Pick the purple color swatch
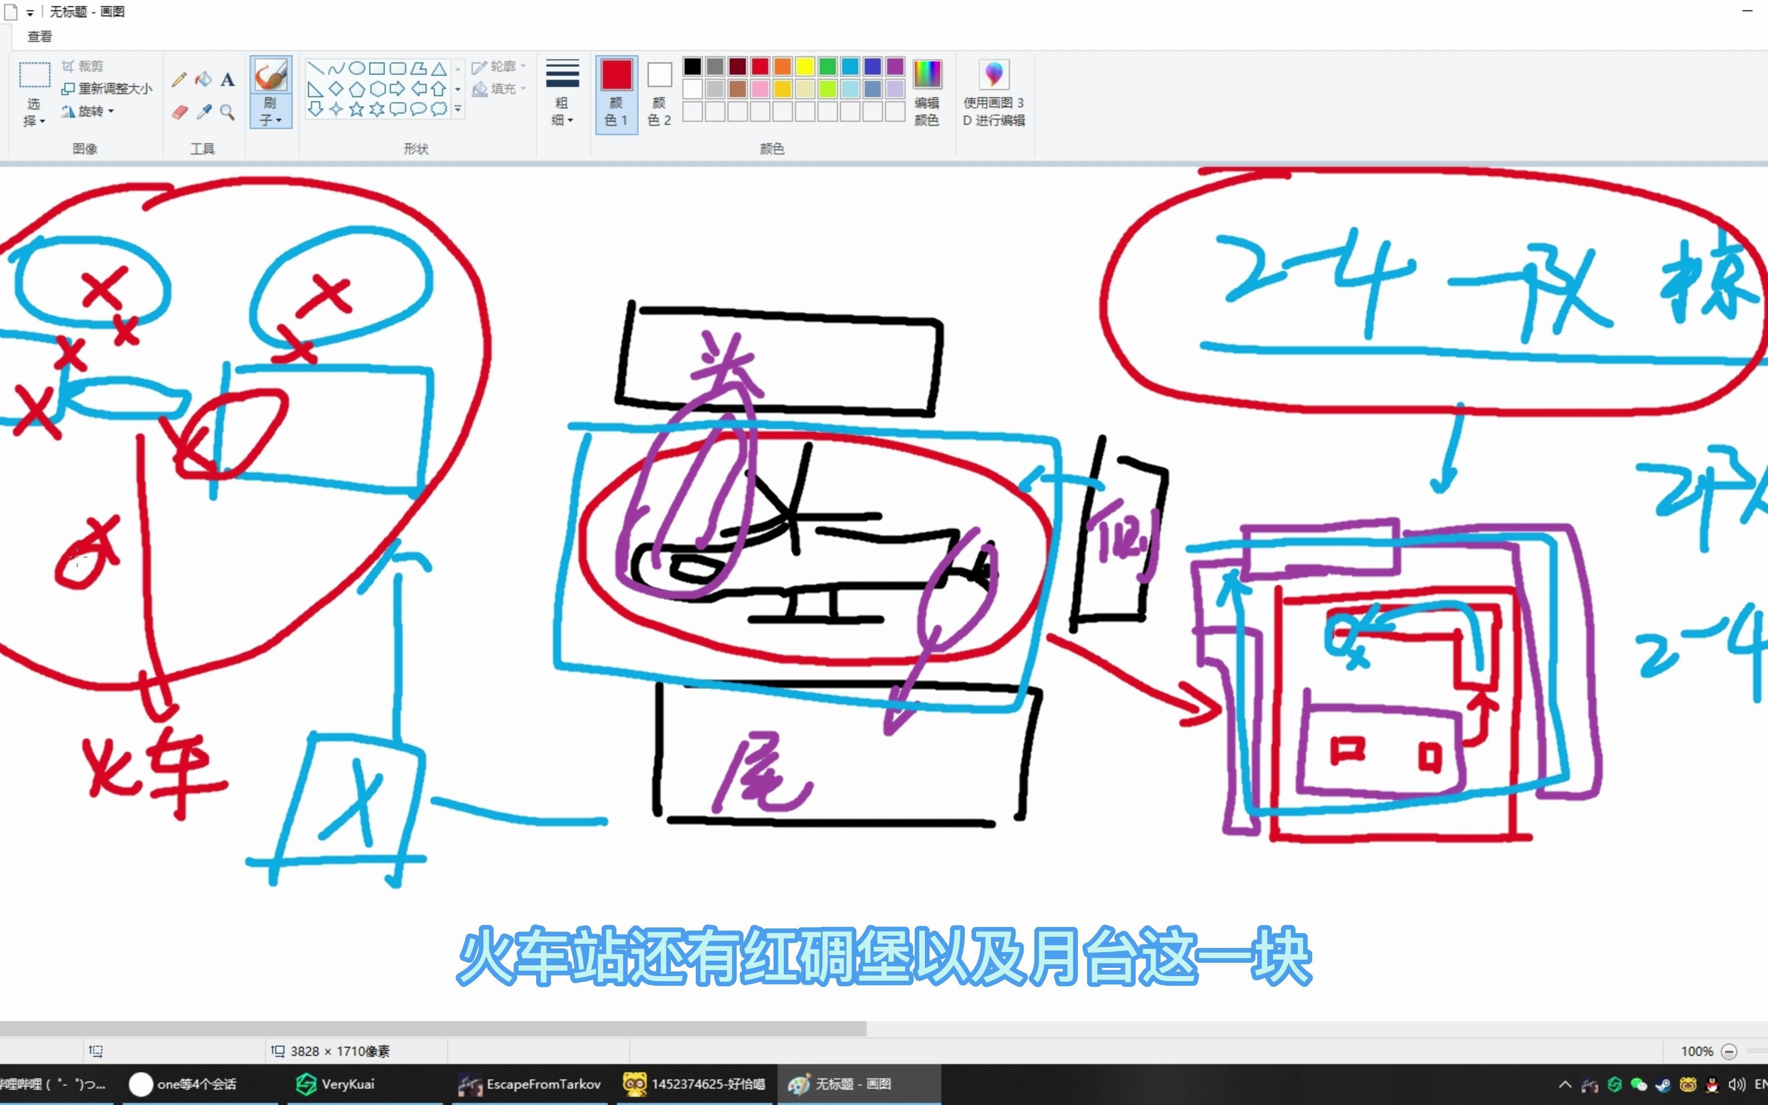This screenshot has height=1105, width=1768. 895,67
